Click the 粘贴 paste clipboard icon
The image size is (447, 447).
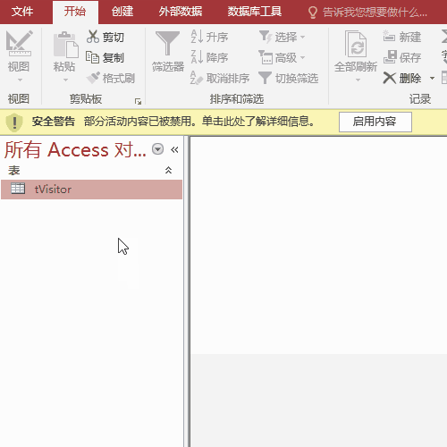pyautogui.click(x=65, y=45)
